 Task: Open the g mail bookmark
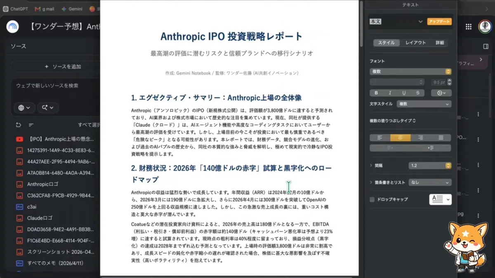point(44,9)
